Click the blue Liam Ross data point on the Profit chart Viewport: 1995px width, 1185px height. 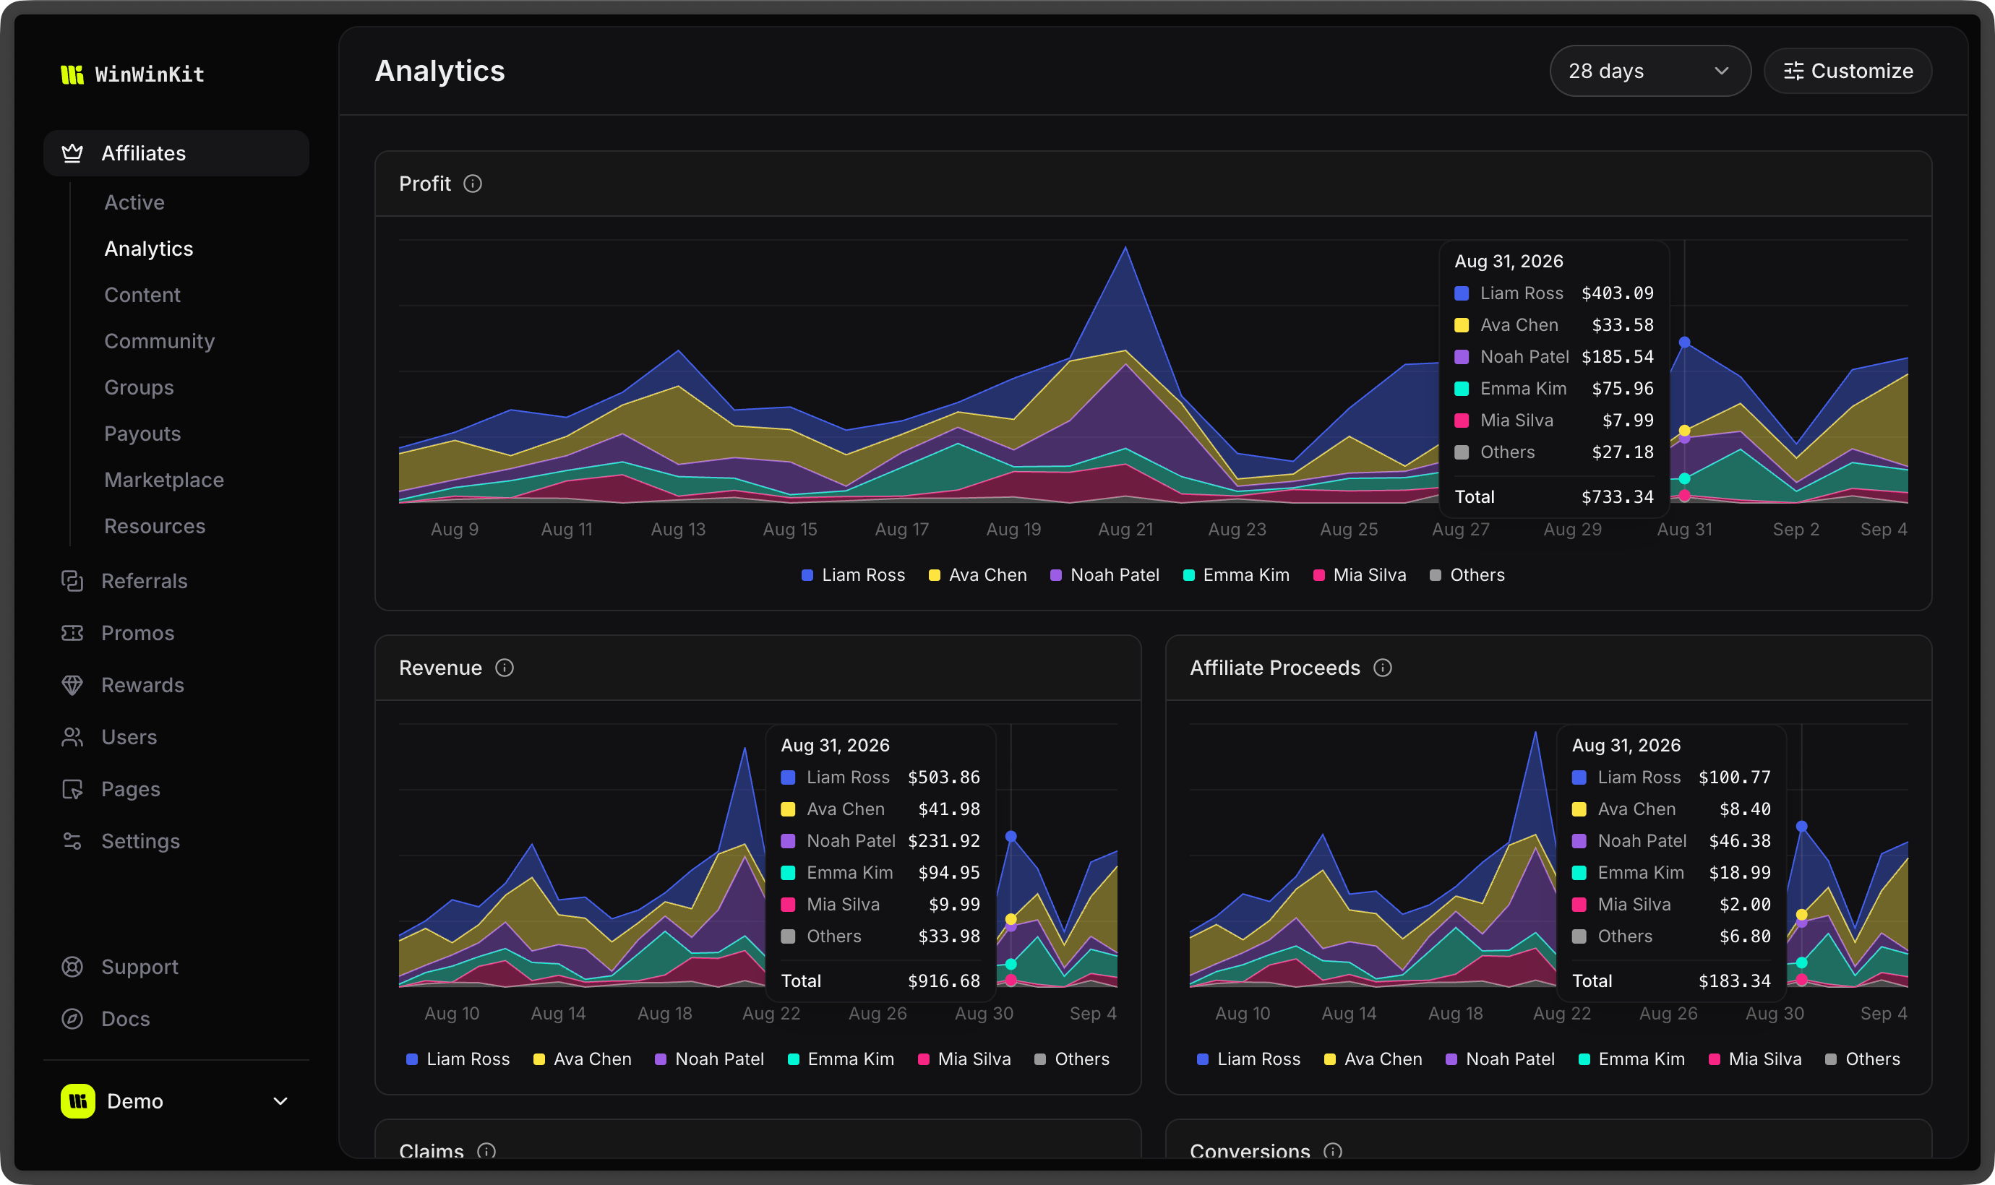click(x=1684, y=342)
